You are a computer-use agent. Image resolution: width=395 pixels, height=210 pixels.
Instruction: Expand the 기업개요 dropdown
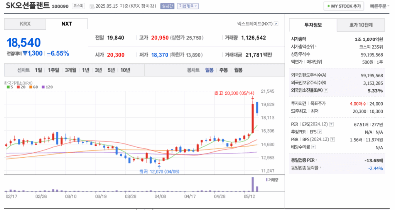(188, 6)
